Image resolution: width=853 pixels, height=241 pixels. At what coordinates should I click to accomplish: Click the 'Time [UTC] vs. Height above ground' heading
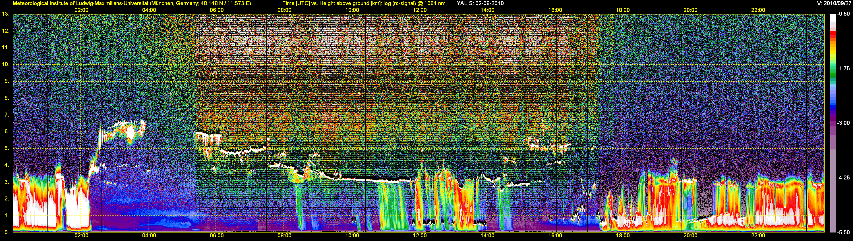364,3
